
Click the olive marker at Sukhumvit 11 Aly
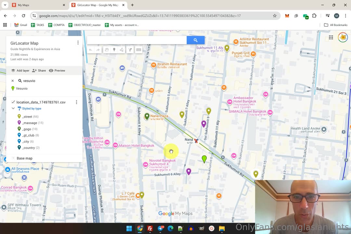pyautogui.click(x=227, y=48)
